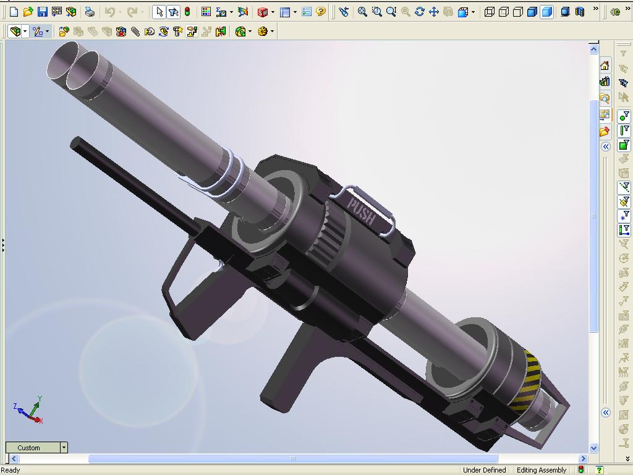Click the Rebuild traffic light icon

pyautogui.click(x=187, y=12)
